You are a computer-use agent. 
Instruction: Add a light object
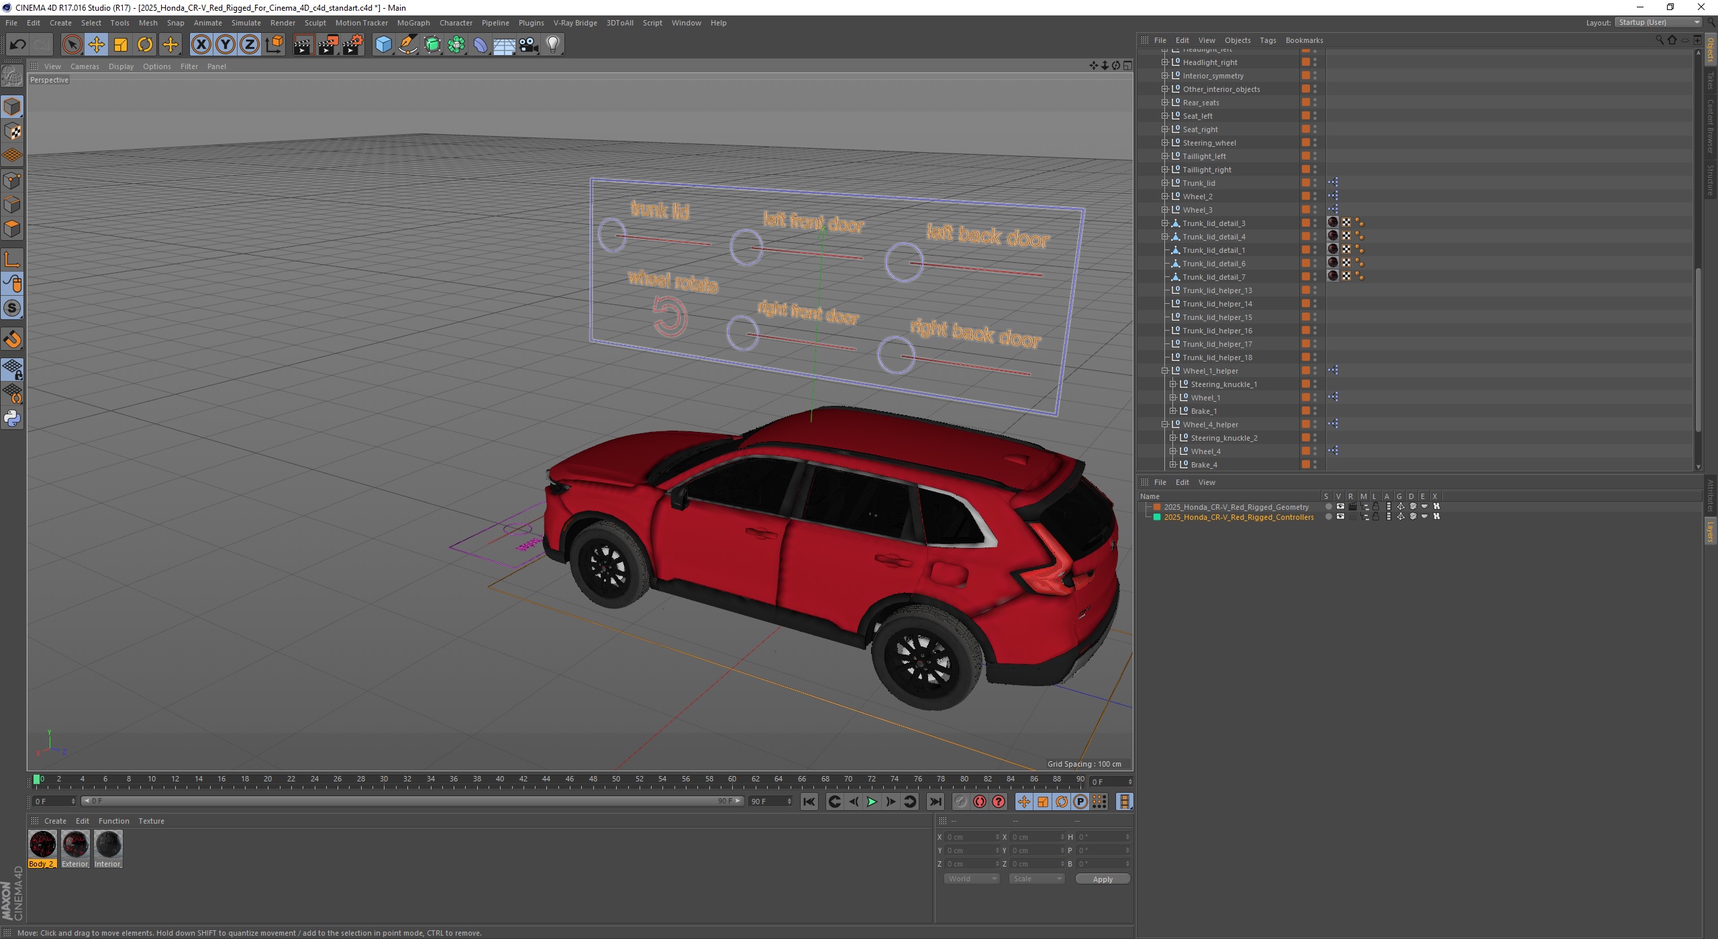(553, 45)
